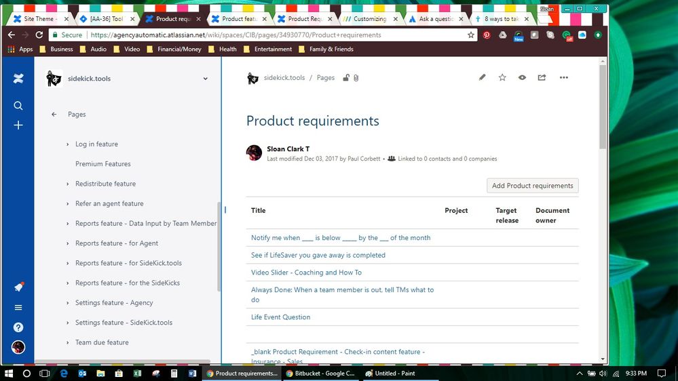Click the browser address bar URL
This screenshot has height=381, width=678.
tap(236, 35)
